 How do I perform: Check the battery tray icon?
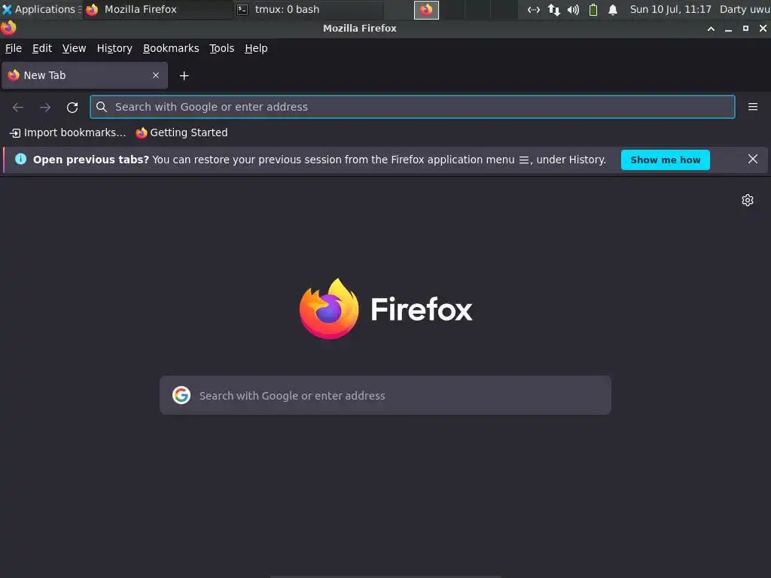point(593,9)
